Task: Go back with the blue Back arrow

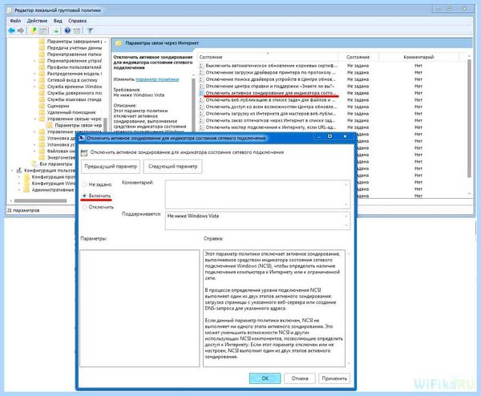Action: coord(12,30)
